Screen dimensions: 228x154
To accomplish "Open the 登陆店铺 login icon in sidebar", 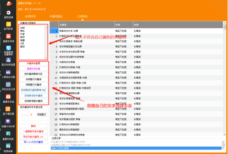I will [x=8, y=13].
